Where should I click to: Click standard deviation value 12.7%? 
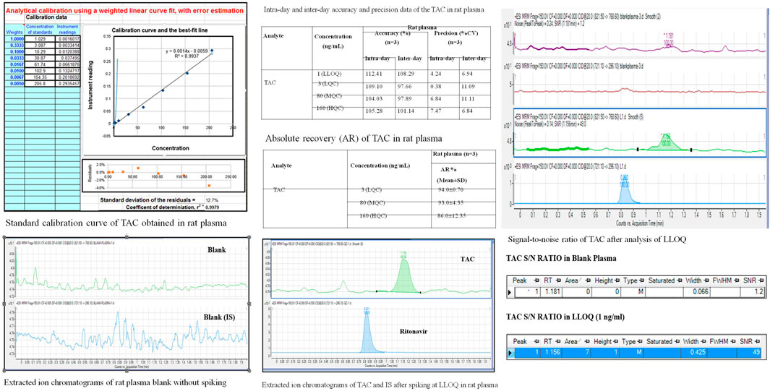212,200
